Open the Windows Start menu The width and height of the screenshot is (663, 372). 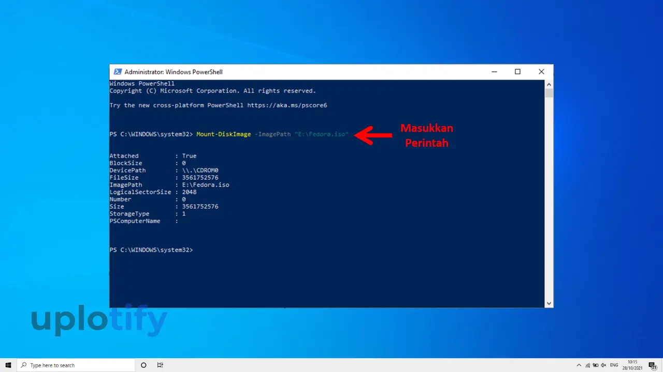pyautogui.click(x=8, y=365)
